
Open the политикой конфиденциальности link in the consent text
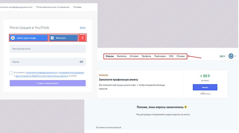(x=41, y=72)
